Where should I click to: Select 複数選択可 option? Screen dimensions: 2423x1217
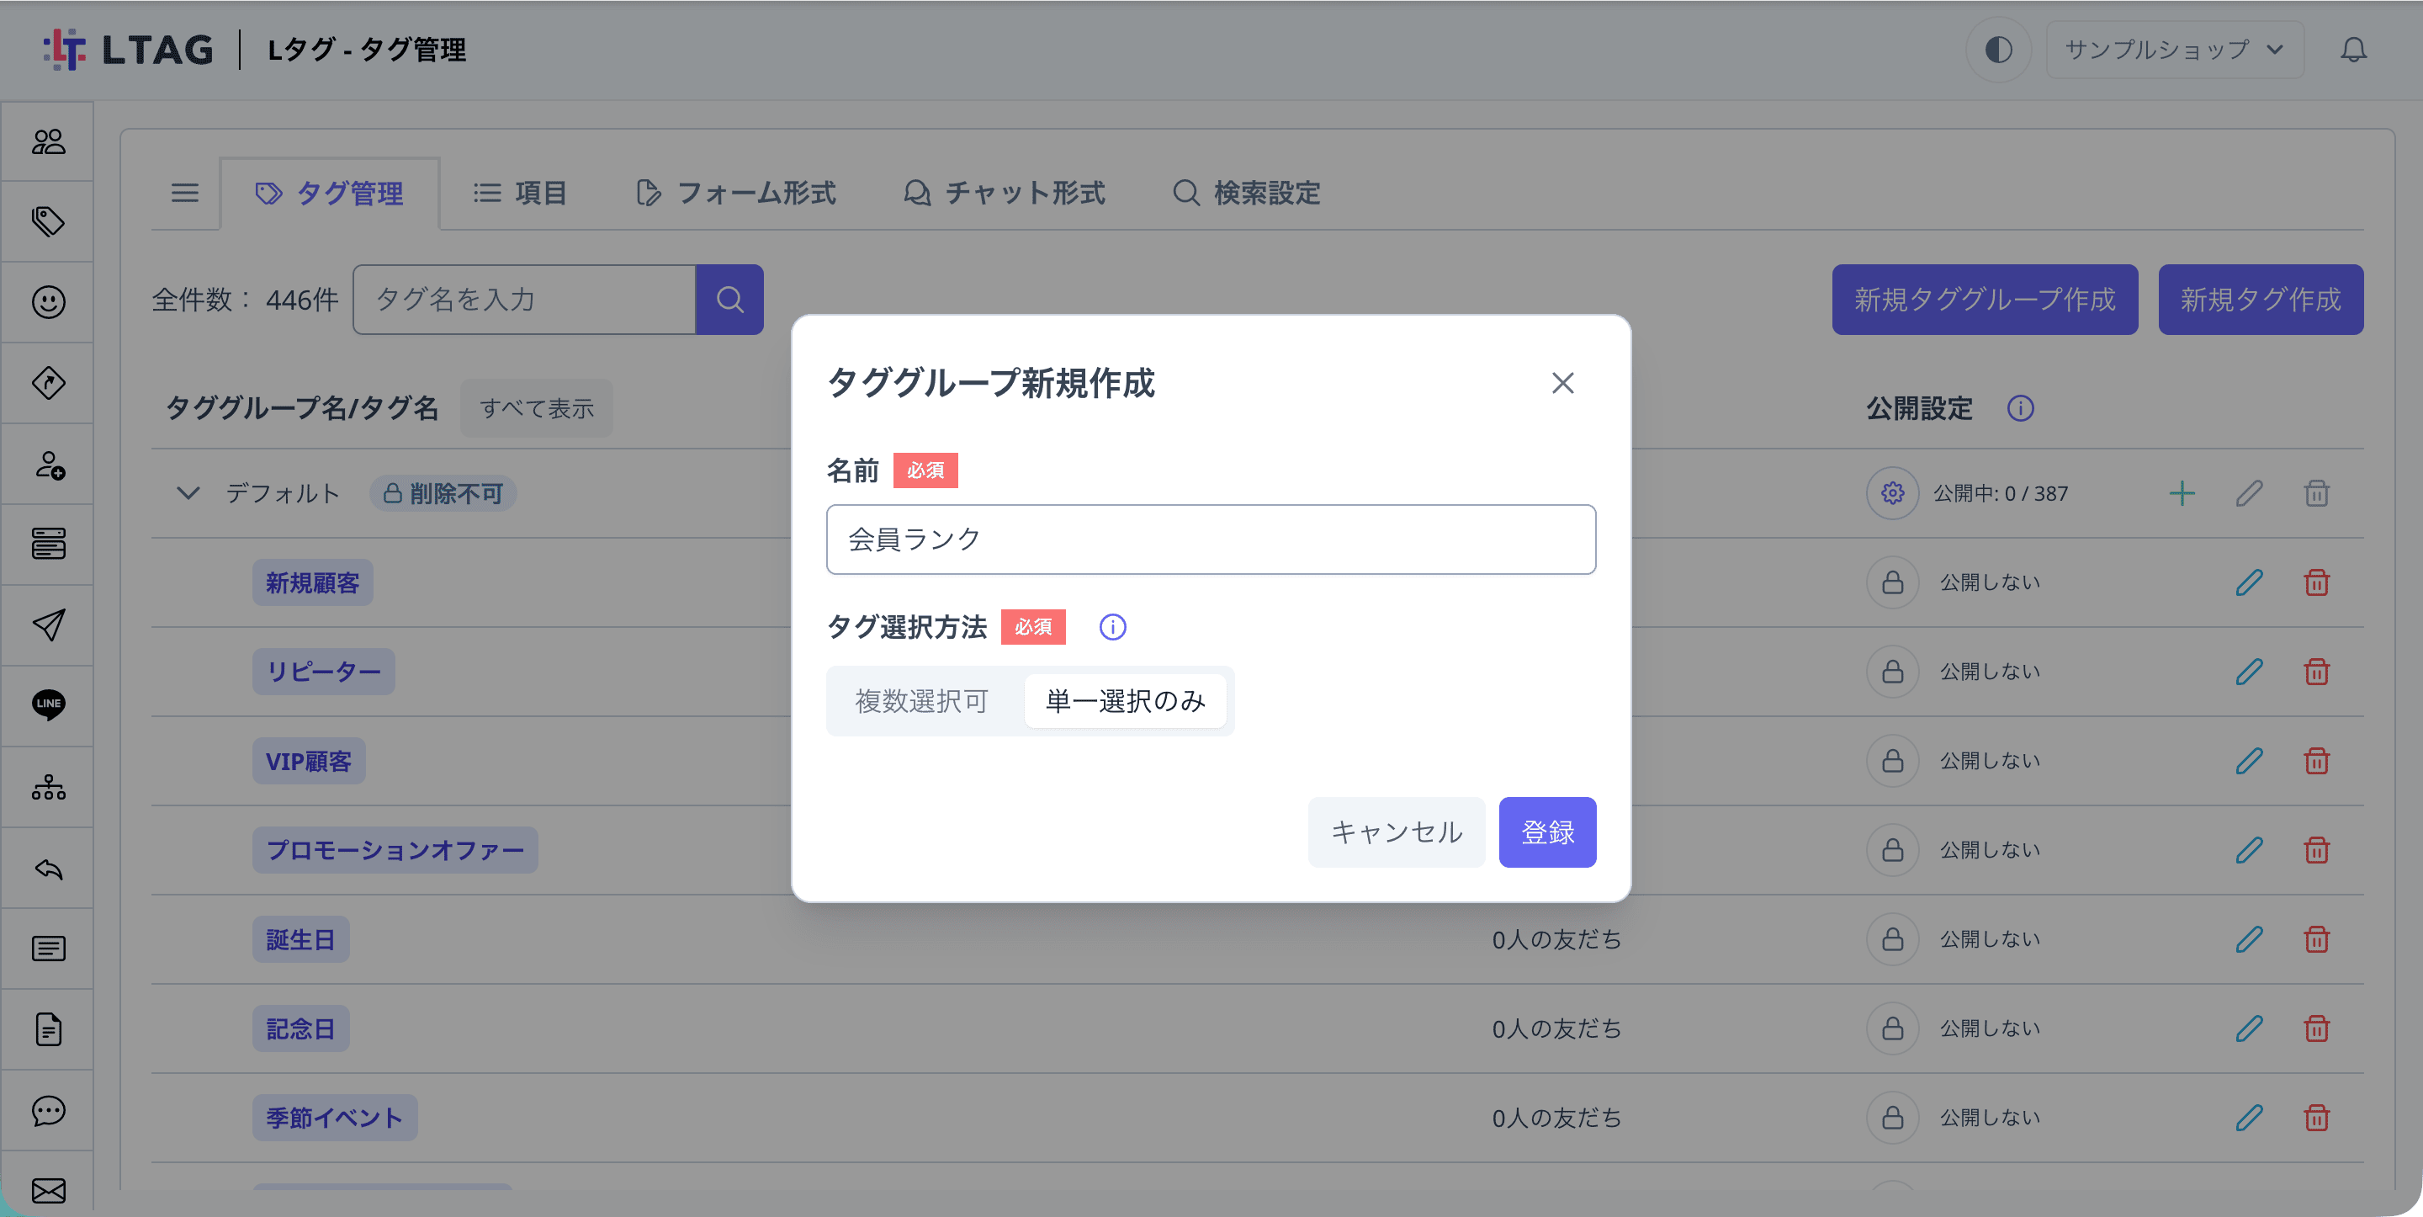coord(921,701)
